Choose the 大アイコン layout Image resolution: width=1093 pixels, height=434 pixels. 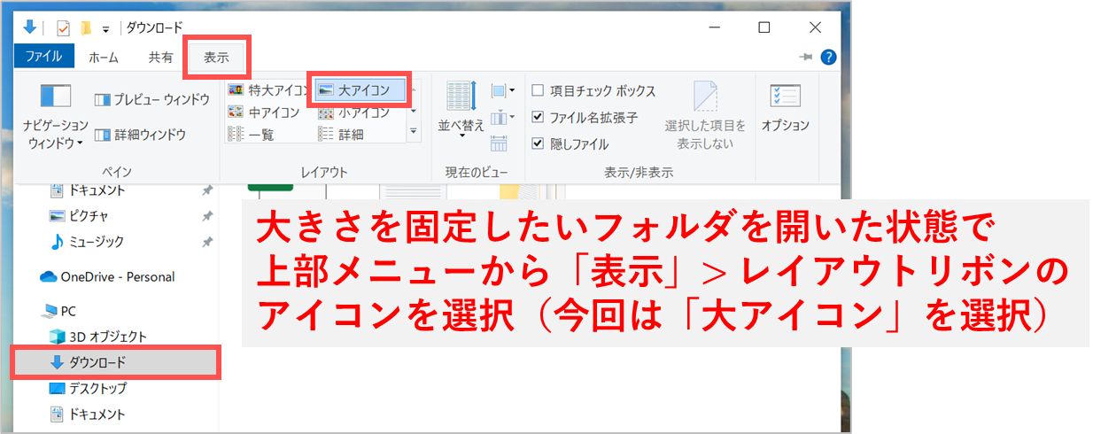[360, 89]
